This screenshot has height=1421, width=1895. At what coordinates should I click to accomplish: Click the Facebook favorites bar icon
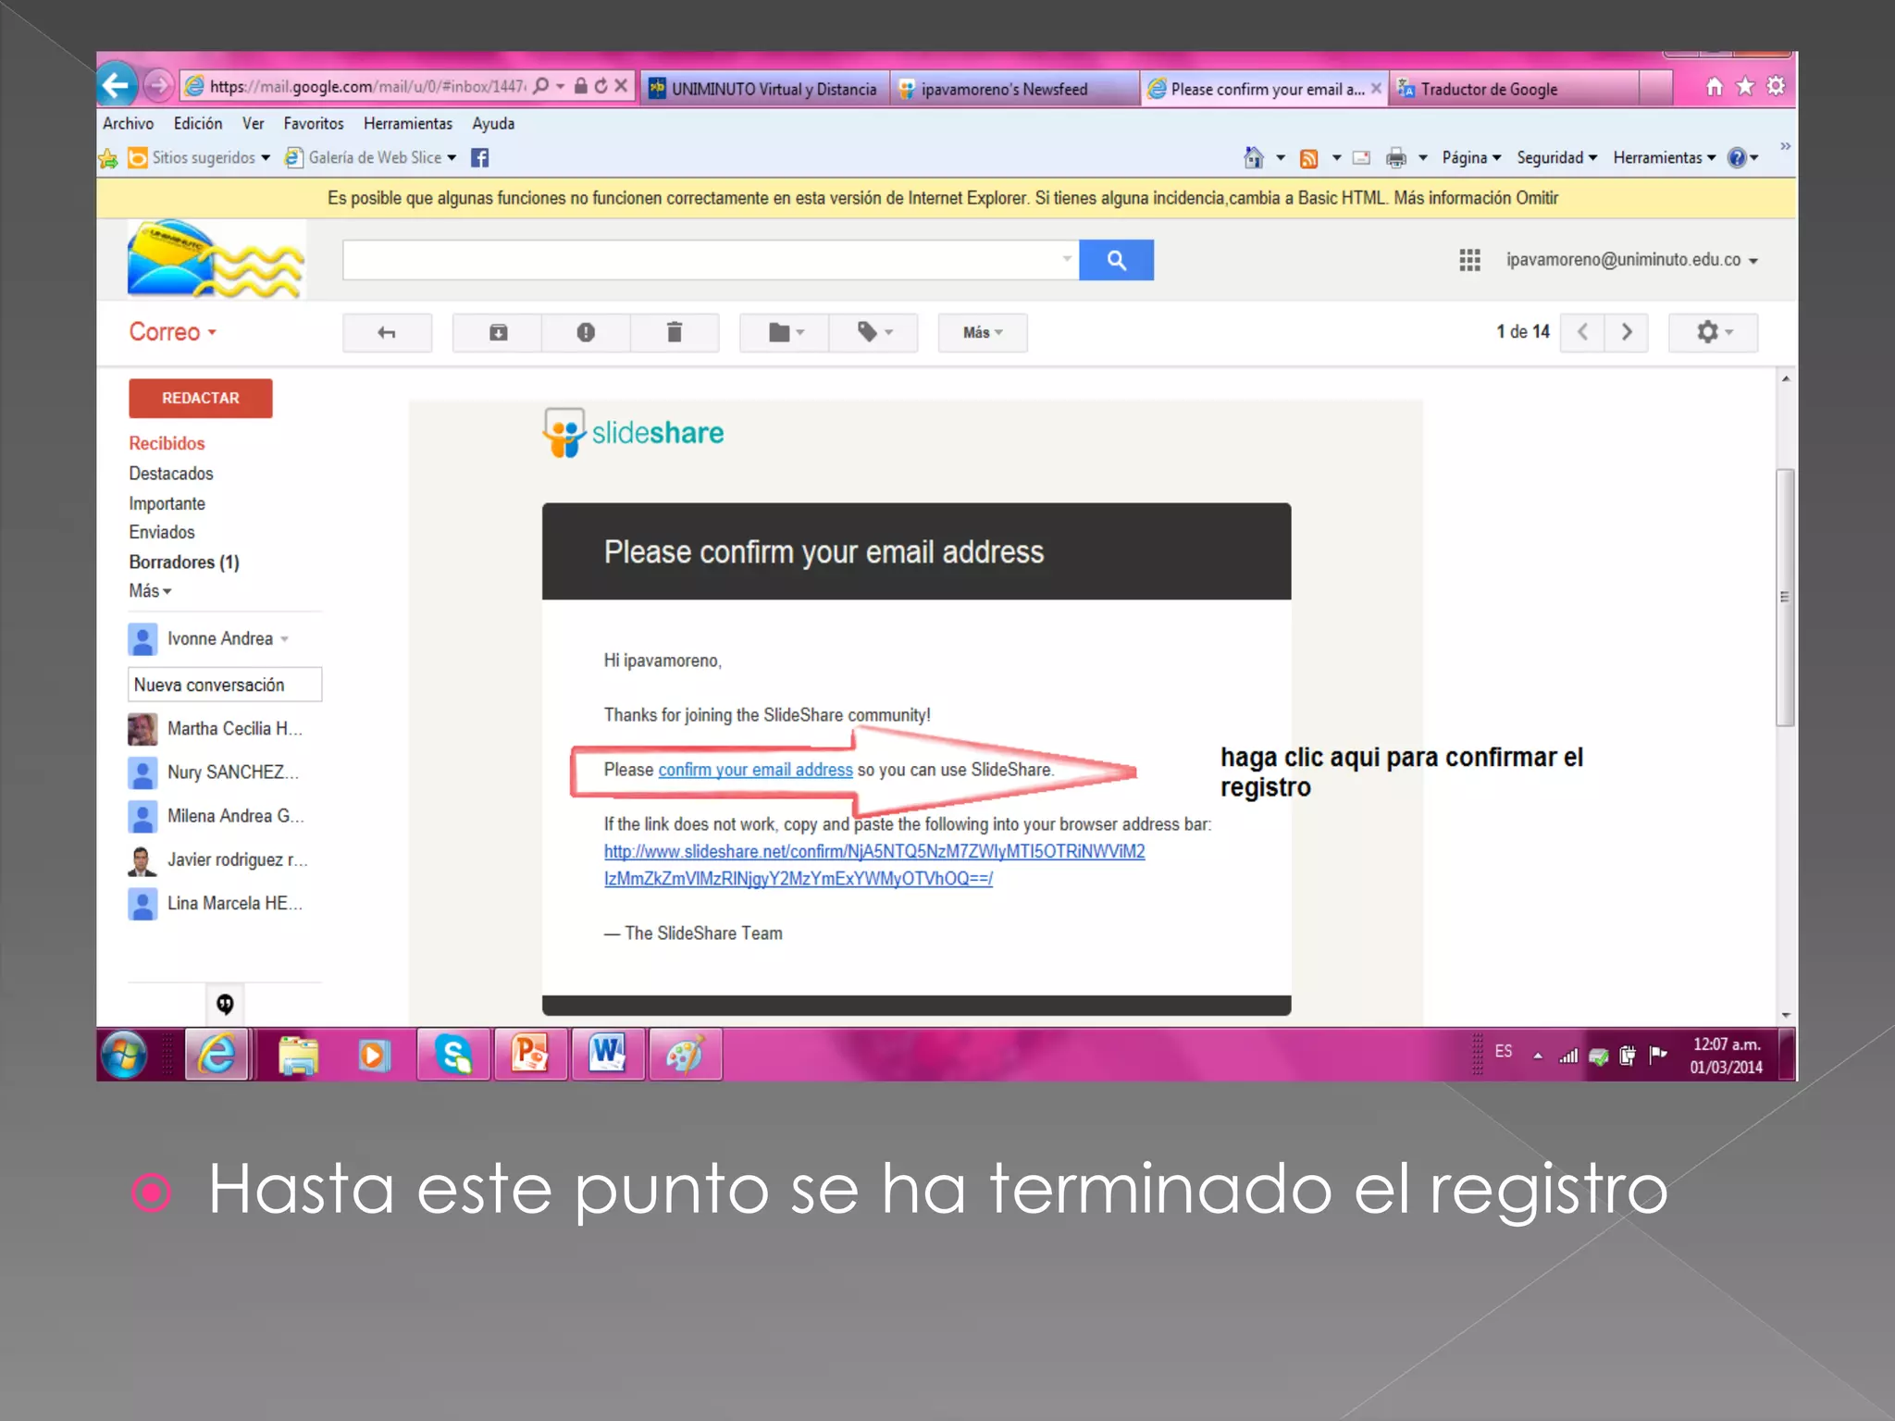[x=479, y=158]
